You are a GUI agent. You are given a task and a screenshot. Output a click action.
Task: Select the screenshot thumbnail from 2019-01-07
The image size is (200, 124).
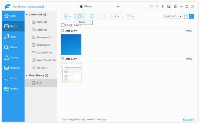coord(71,72)
